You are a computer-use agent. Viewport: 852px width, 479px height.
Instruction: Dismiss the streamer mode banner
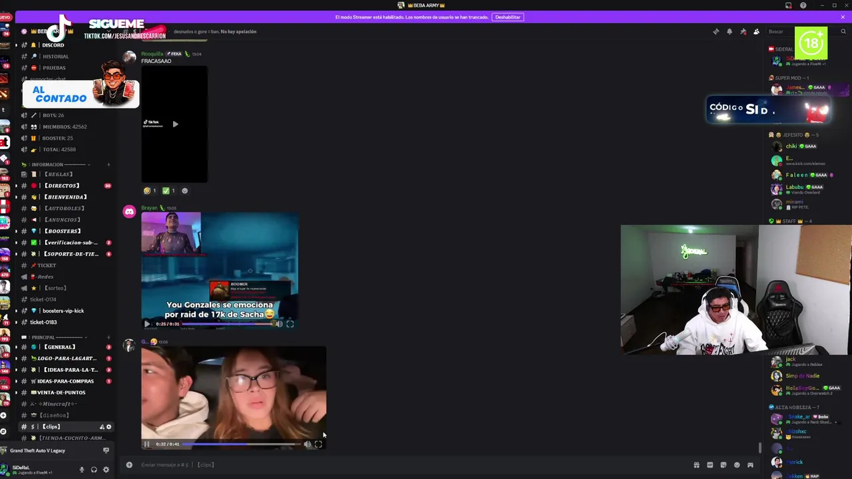pos(843,17)
